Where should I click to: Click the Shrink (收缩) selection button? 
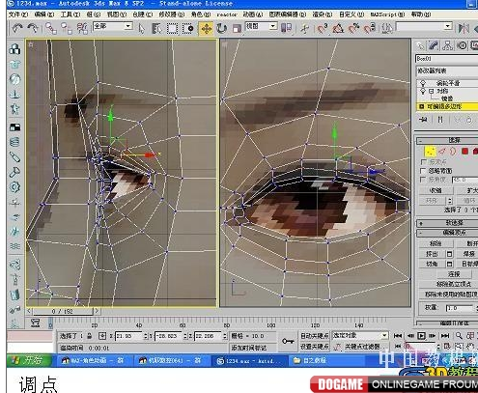(436, 190)
